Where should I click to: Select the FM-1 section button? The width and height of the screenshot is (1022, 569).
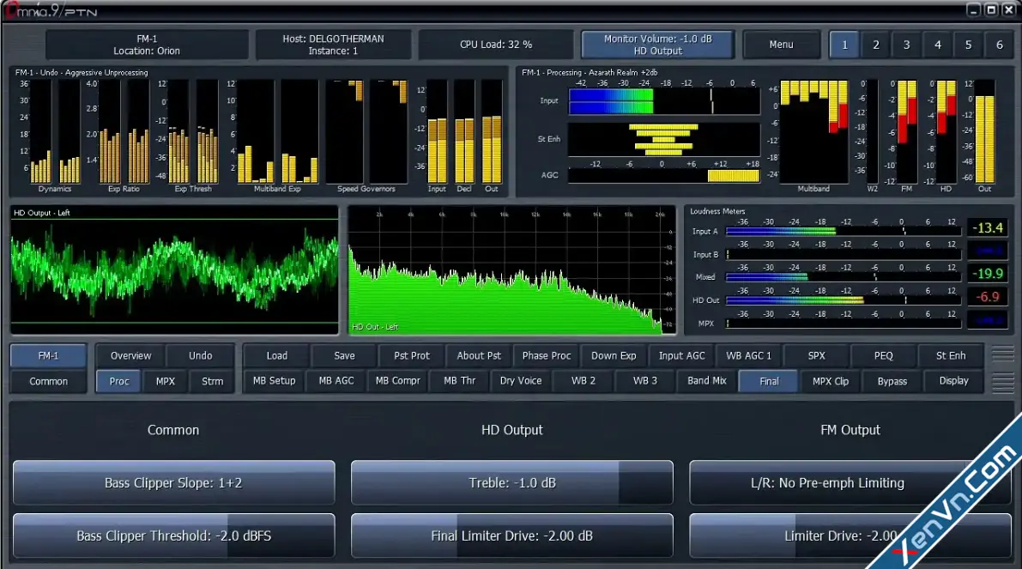[x=48, y=355]
